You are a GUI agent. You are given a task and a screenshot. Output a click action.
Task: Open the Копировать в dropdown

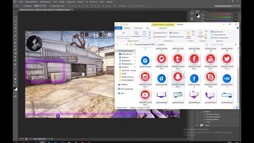pyautogui.click(x=160, y=37)
